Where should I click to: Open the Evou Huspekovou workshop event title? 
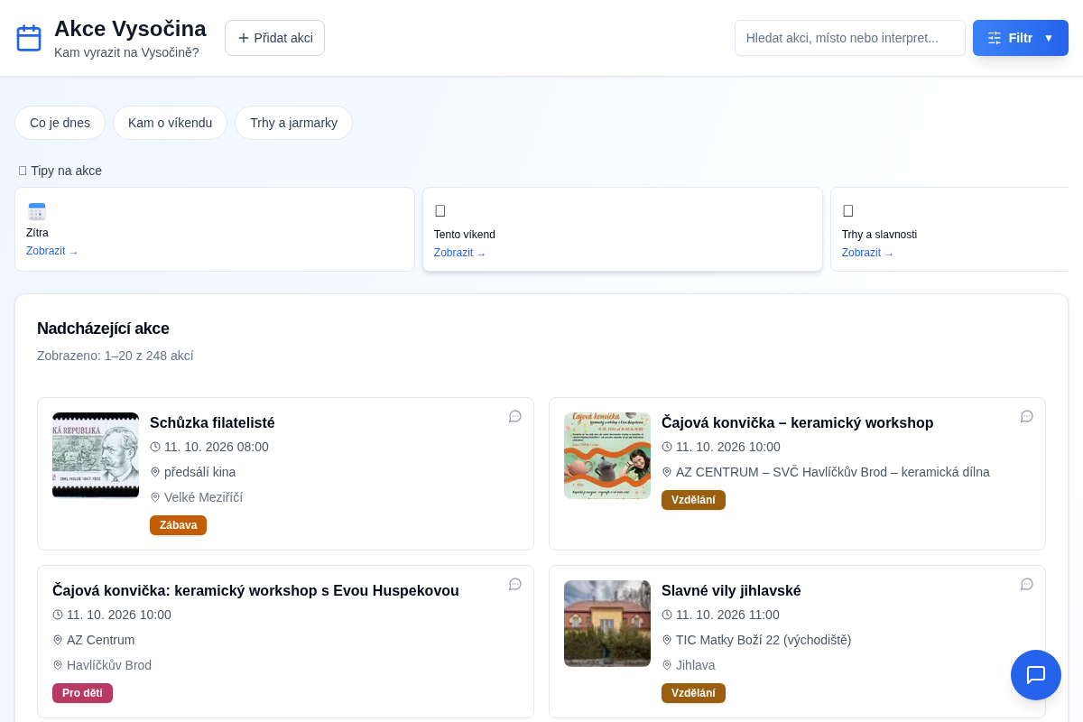255,590
